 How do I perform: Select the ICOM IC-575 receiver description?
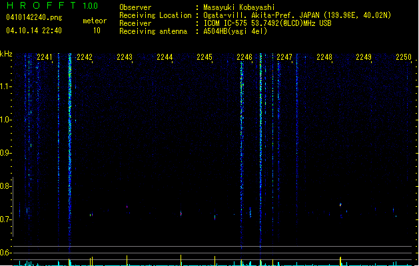268,23
